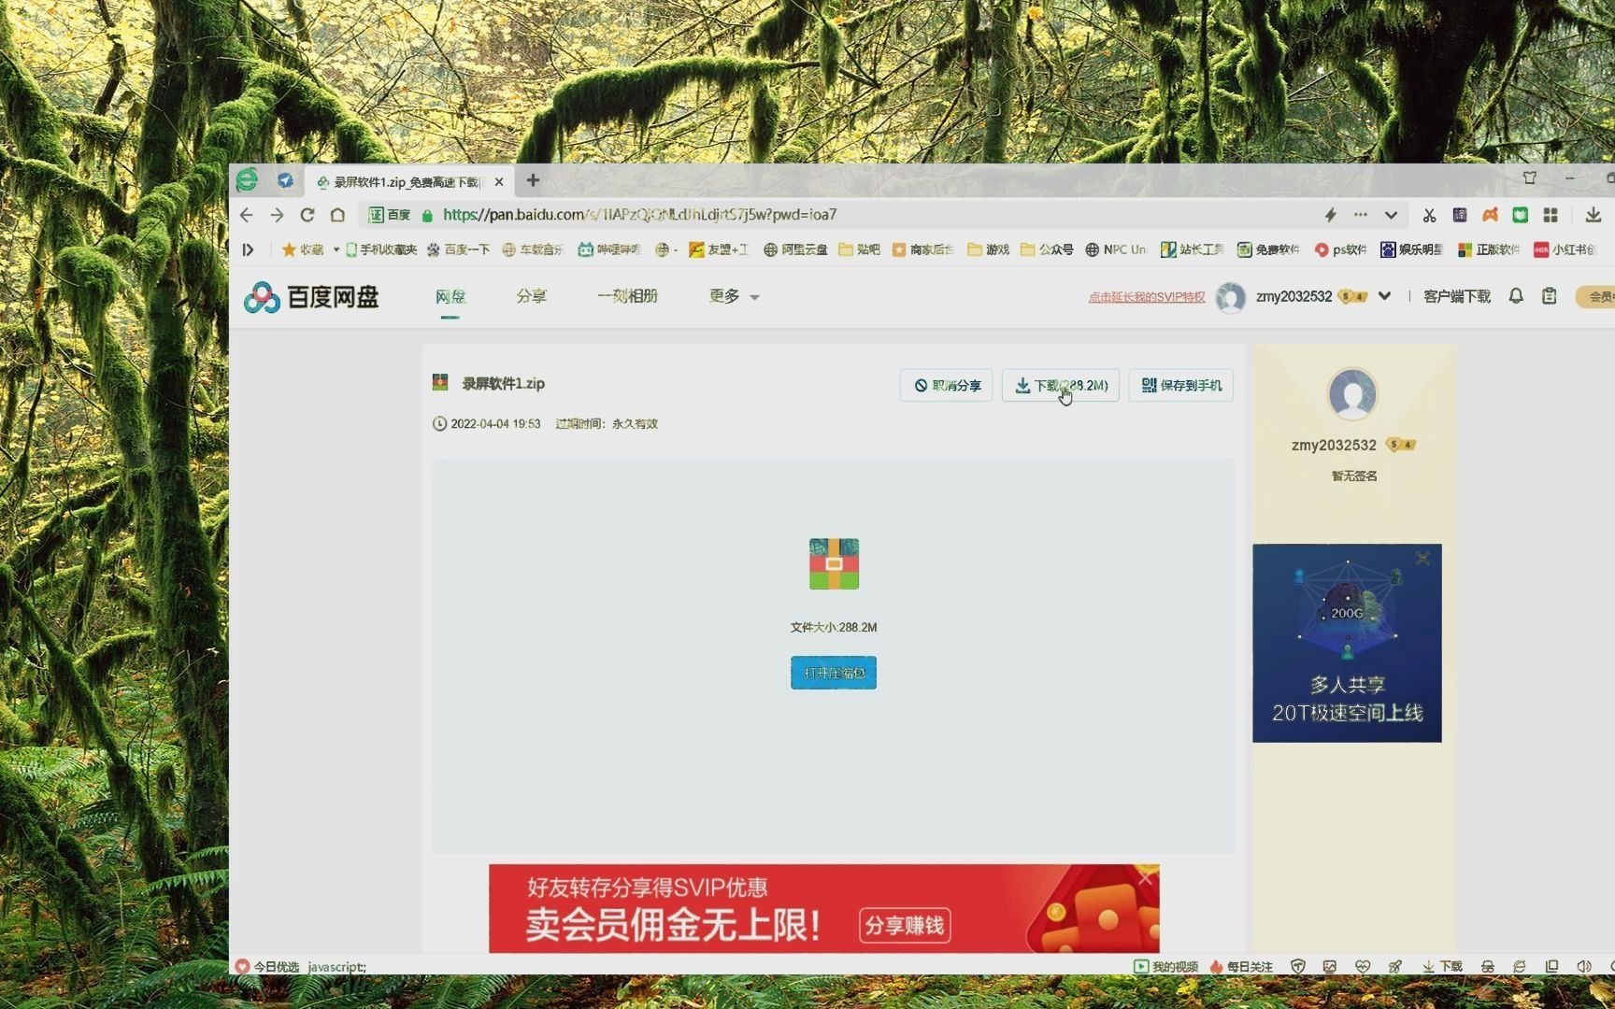
Task: Expand the address bar dropdown arrow
Action: pos(1391,215)
